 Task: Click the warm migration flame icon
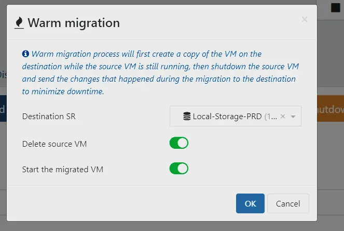19,23
